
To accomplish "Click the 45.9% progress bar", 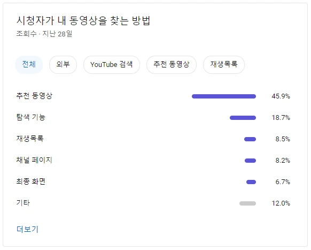I will pyautogui.click(x=224, y=96).
